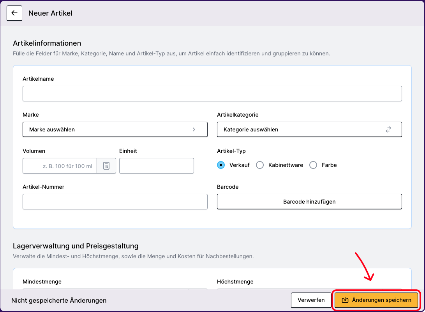
Task: Open the Marke auswählen selector
Action: pos(115,129)
